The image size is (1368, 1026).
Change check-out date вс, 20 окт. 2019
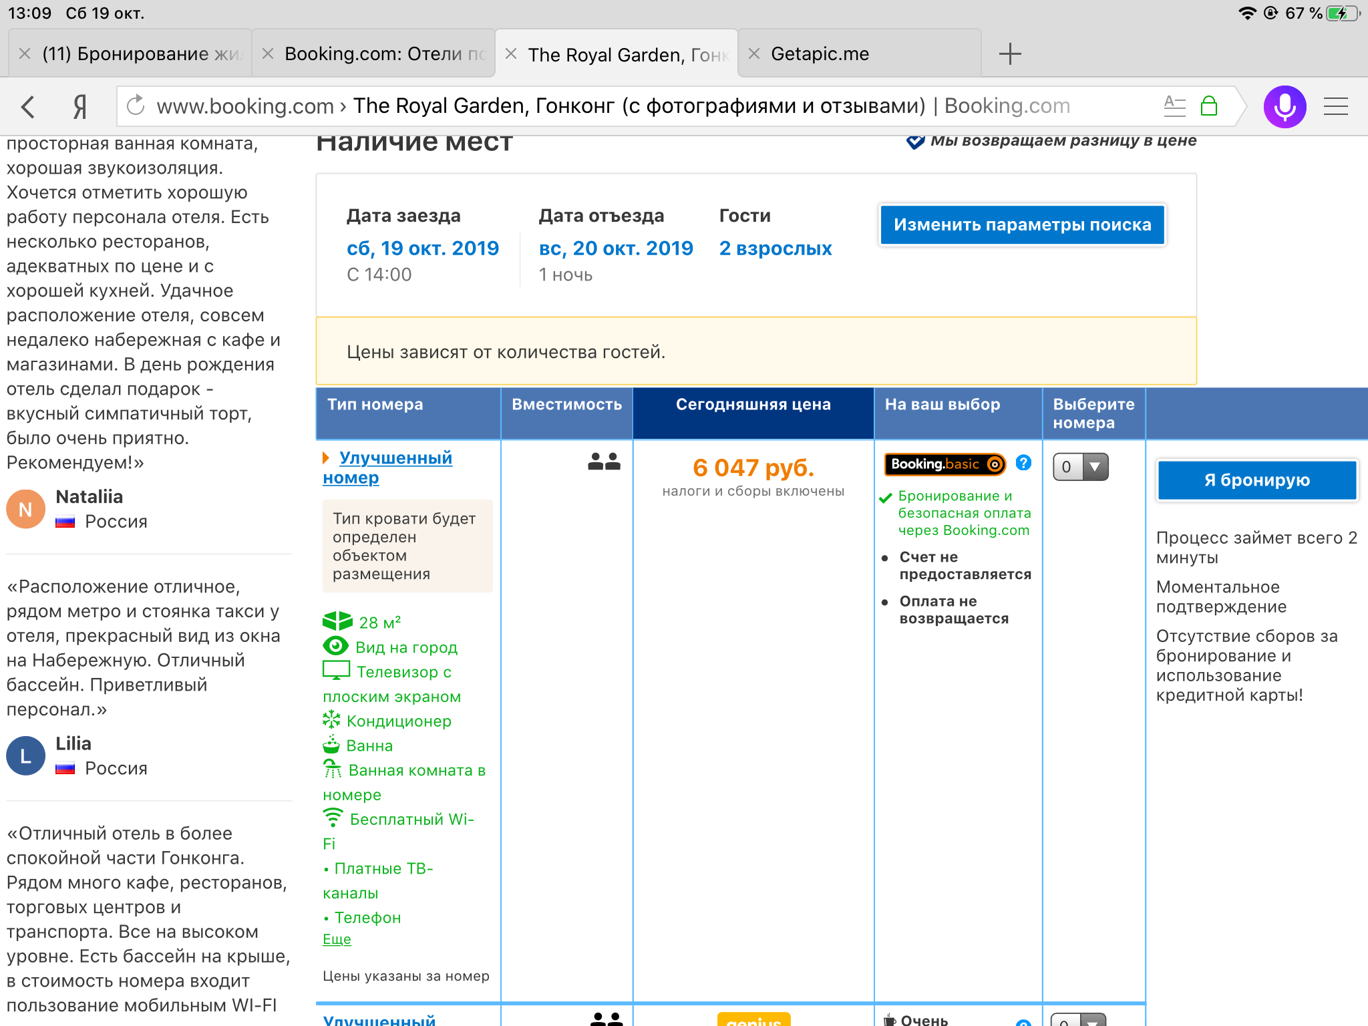616,248
